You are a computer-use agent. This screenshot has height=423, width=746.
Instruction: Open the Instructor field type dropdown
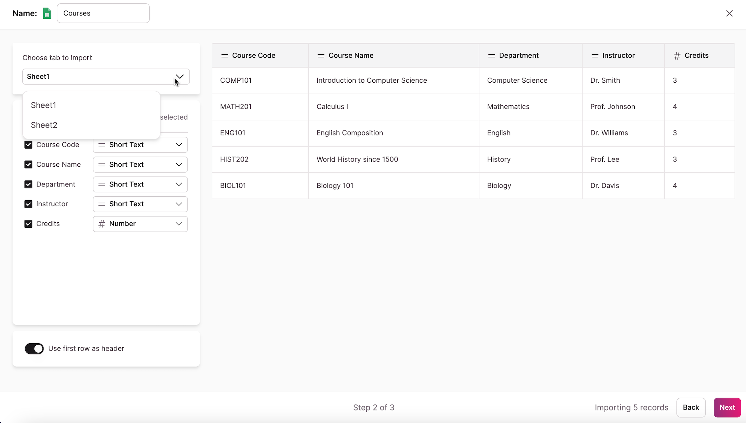140,204
